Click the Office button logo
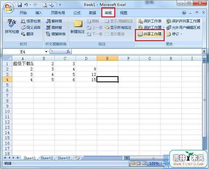 click(x=9, y=8)
